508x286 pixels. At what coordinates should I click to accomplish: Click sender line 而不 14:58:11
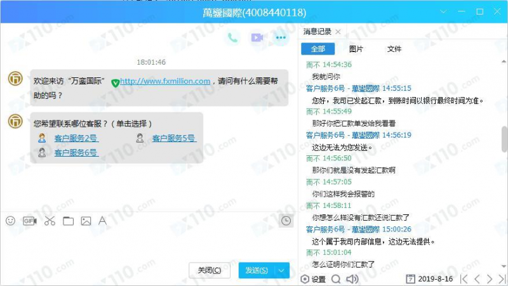(x=328, y=205)
